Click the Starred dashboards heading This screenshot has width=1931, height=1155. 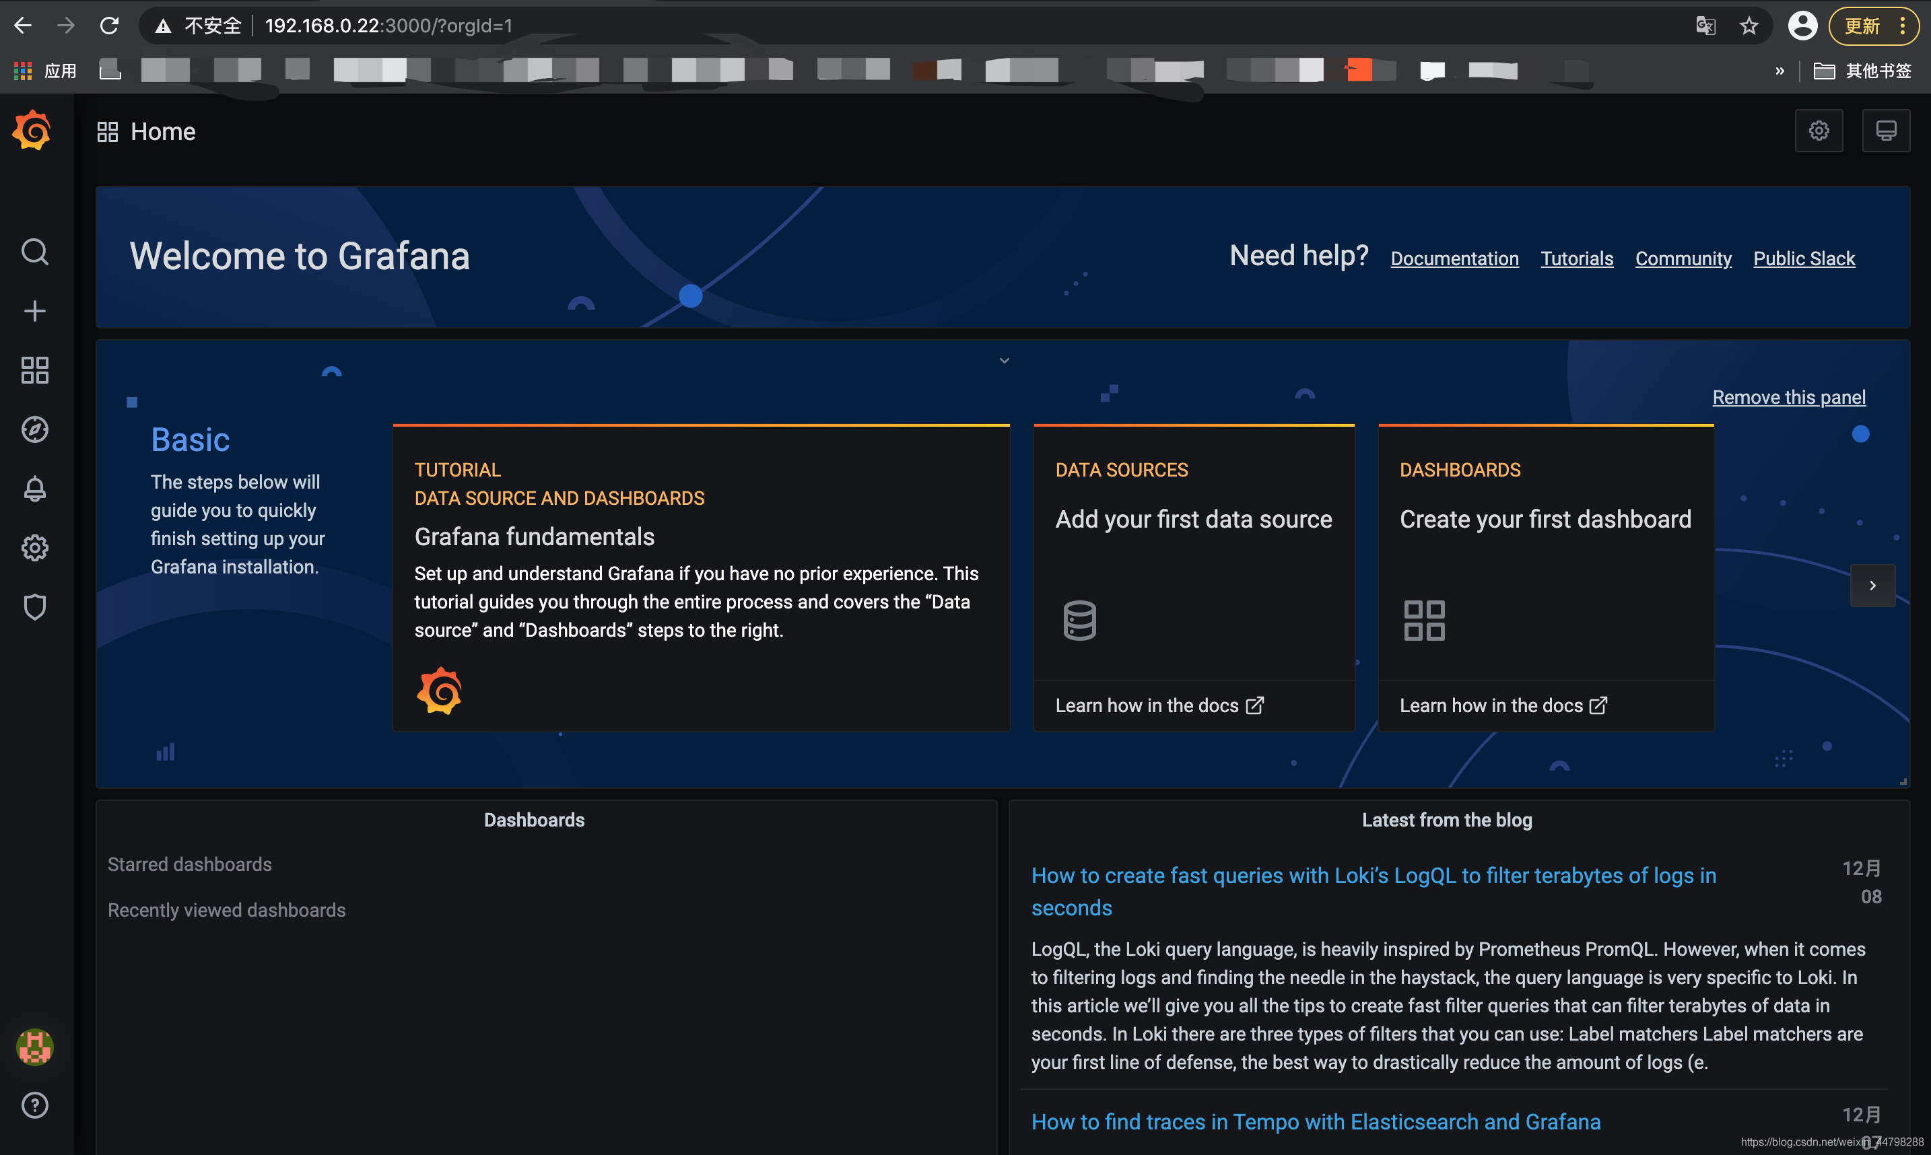(x=190, y=864)
